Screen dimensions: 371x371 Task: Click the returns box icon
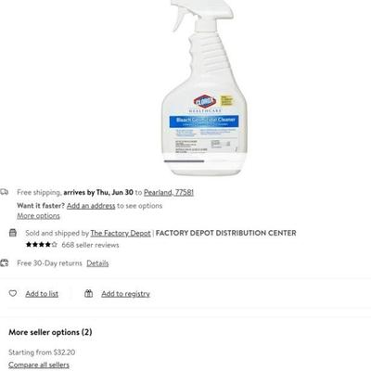4,263
